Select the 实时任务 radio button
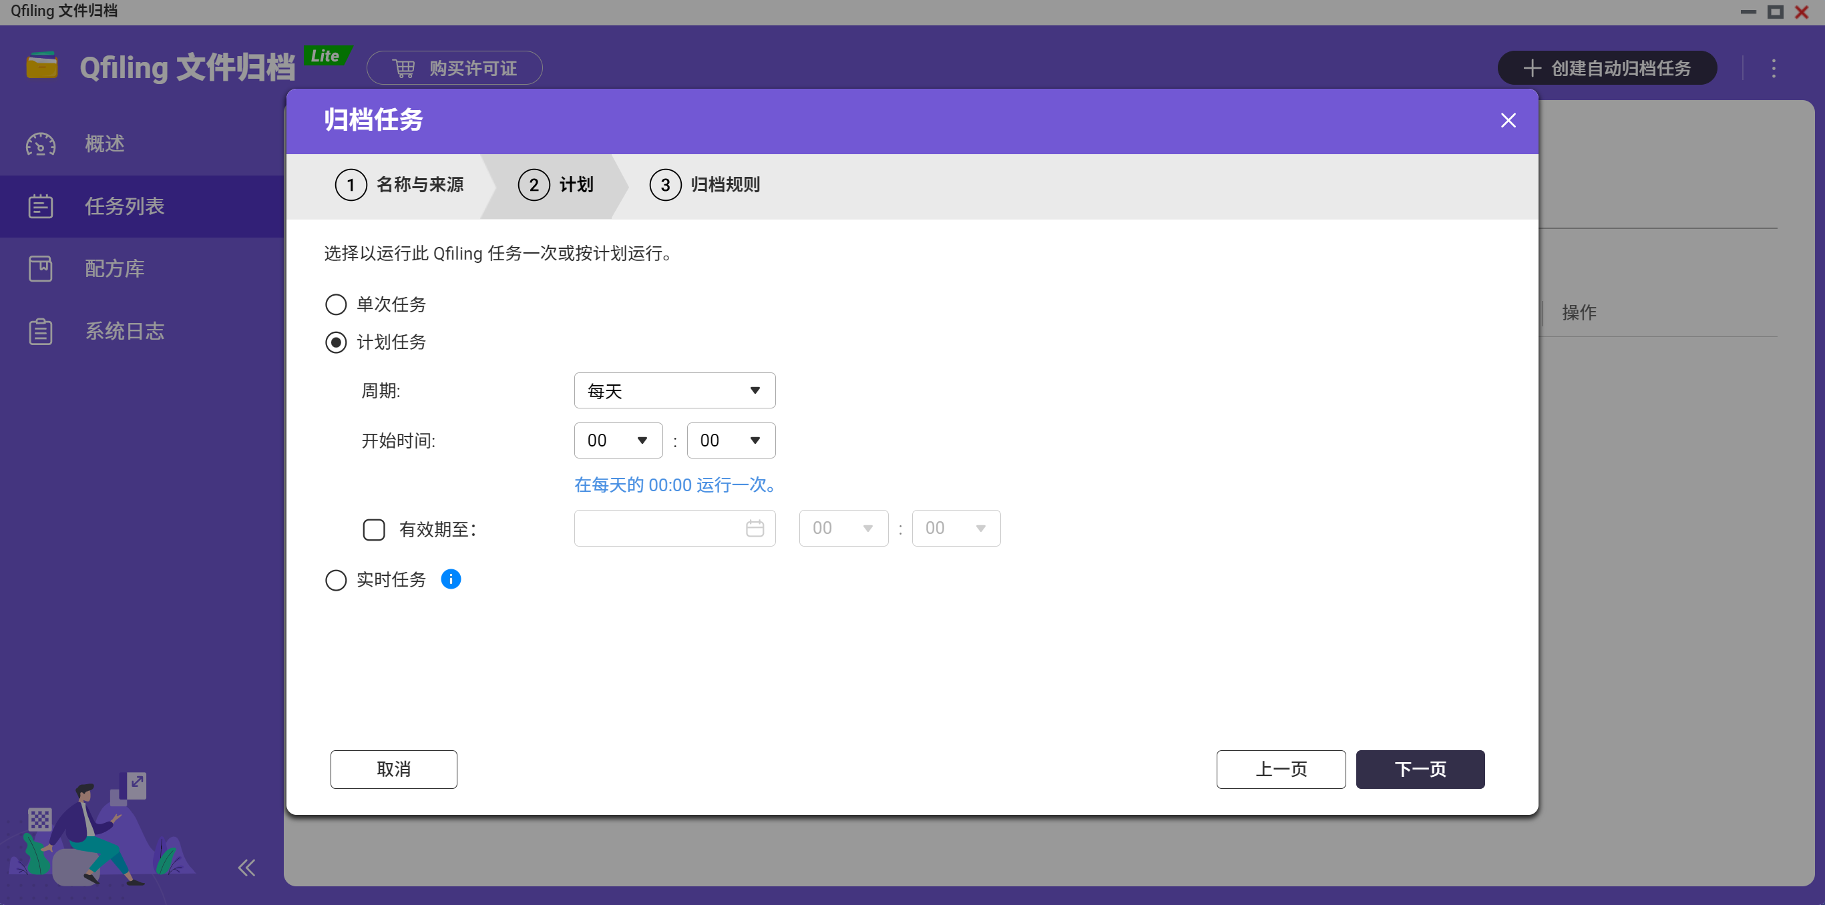Image resolution: width=1825 pixels, height=905 pixels. click(x=336, y=580)
